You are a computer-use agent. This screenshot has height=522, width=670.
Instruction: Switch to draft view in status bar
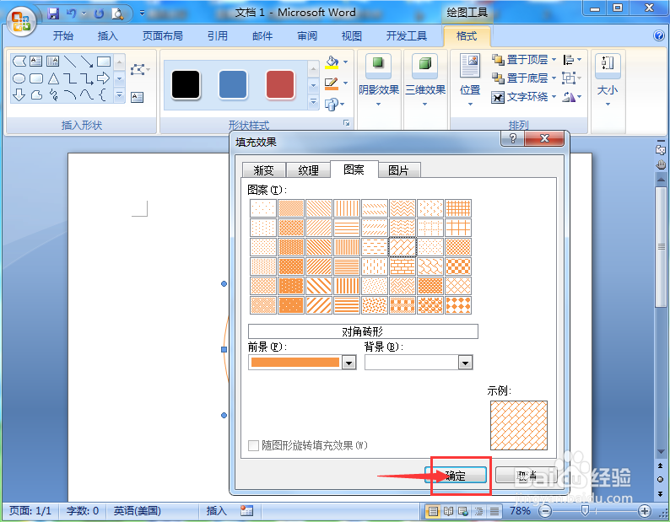pyautogui.click(x=494, y=511)
